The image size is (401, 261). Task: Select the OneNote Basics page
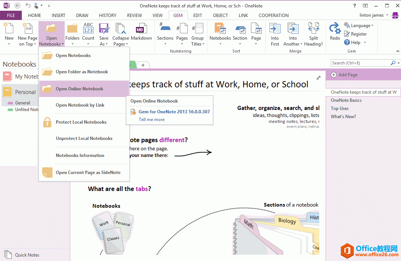(x=346, y=100)
